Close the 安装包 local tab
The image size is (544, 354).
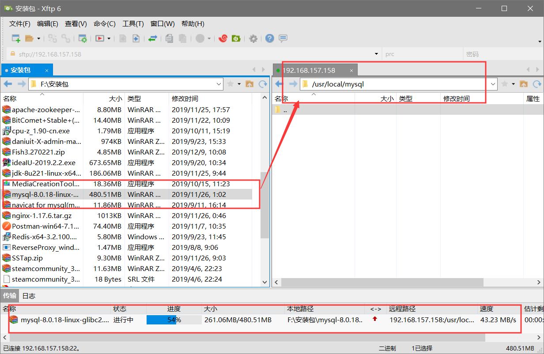click(47, 70)
